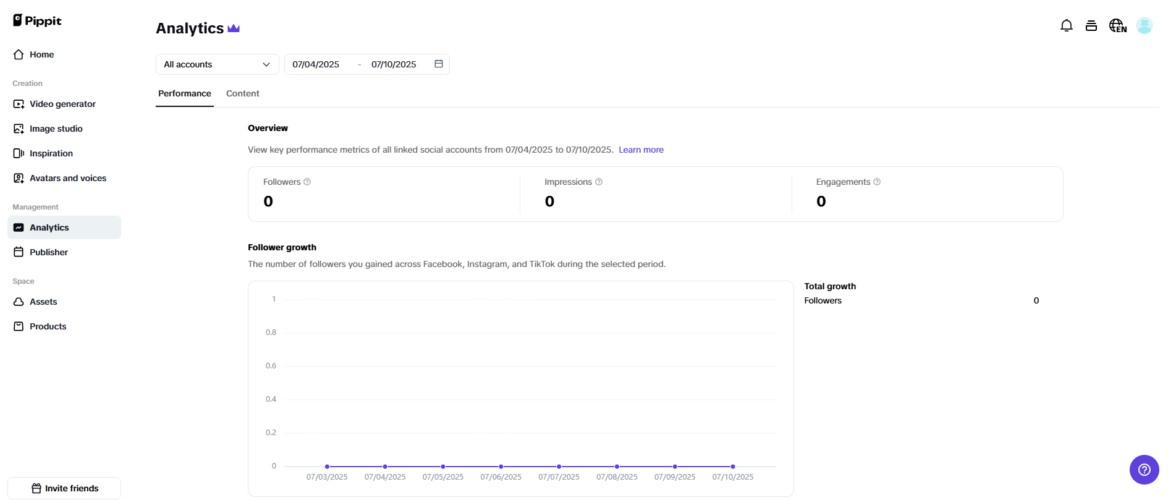Click the 07/10/2025 data point on chart
This screenshot has width=1176, height=500.
coord(733,467)
